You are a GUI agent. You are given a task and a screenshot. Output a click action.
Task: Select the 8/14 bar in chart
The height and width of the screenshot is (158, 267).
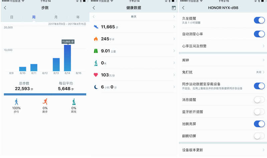point(67,58)
